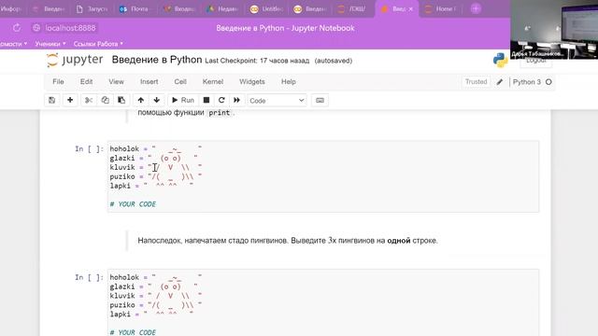
Task: Click the webcam video thumbnail
Action: point(554,29)
